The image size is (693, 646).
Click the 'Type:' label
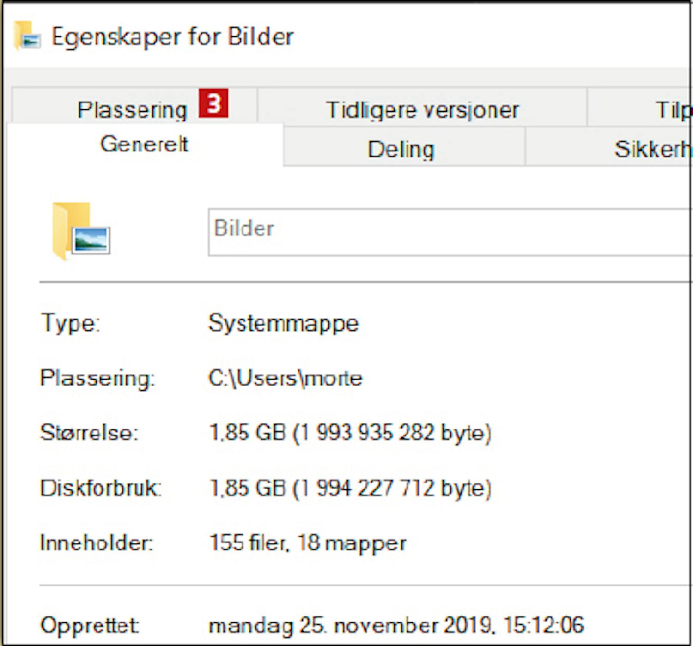(x=70, y=323)
